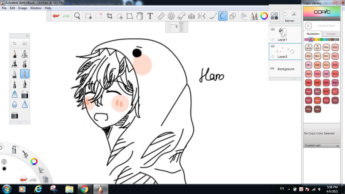345x194 pixels.
Task: Pick the Quick Transform tool
Action: point(120,16)
